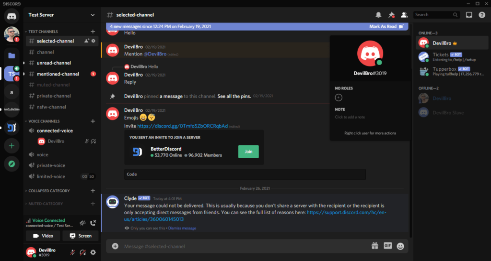Collapse the VOICE CHANNELS category
Viewport: 491px width, 261px height.
pos(43,121)
